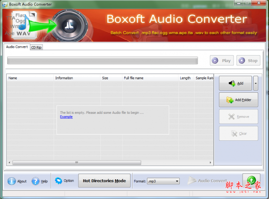
Task: Click the Add Folder button
Action: [x=239, y=100]
